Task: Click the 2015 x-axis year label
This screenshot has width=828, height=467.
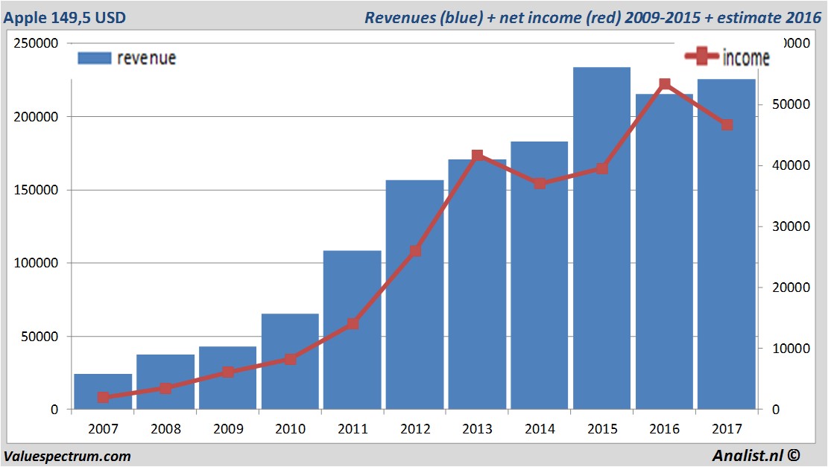Action: click(x=602, y=429)
